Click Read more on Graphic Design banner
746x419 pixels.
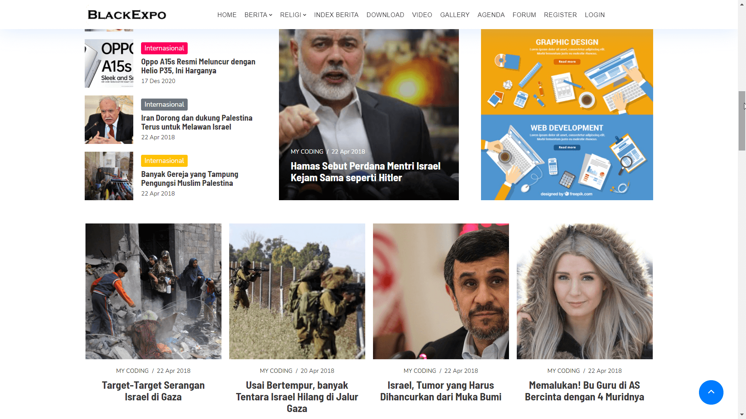click(567, 62)
